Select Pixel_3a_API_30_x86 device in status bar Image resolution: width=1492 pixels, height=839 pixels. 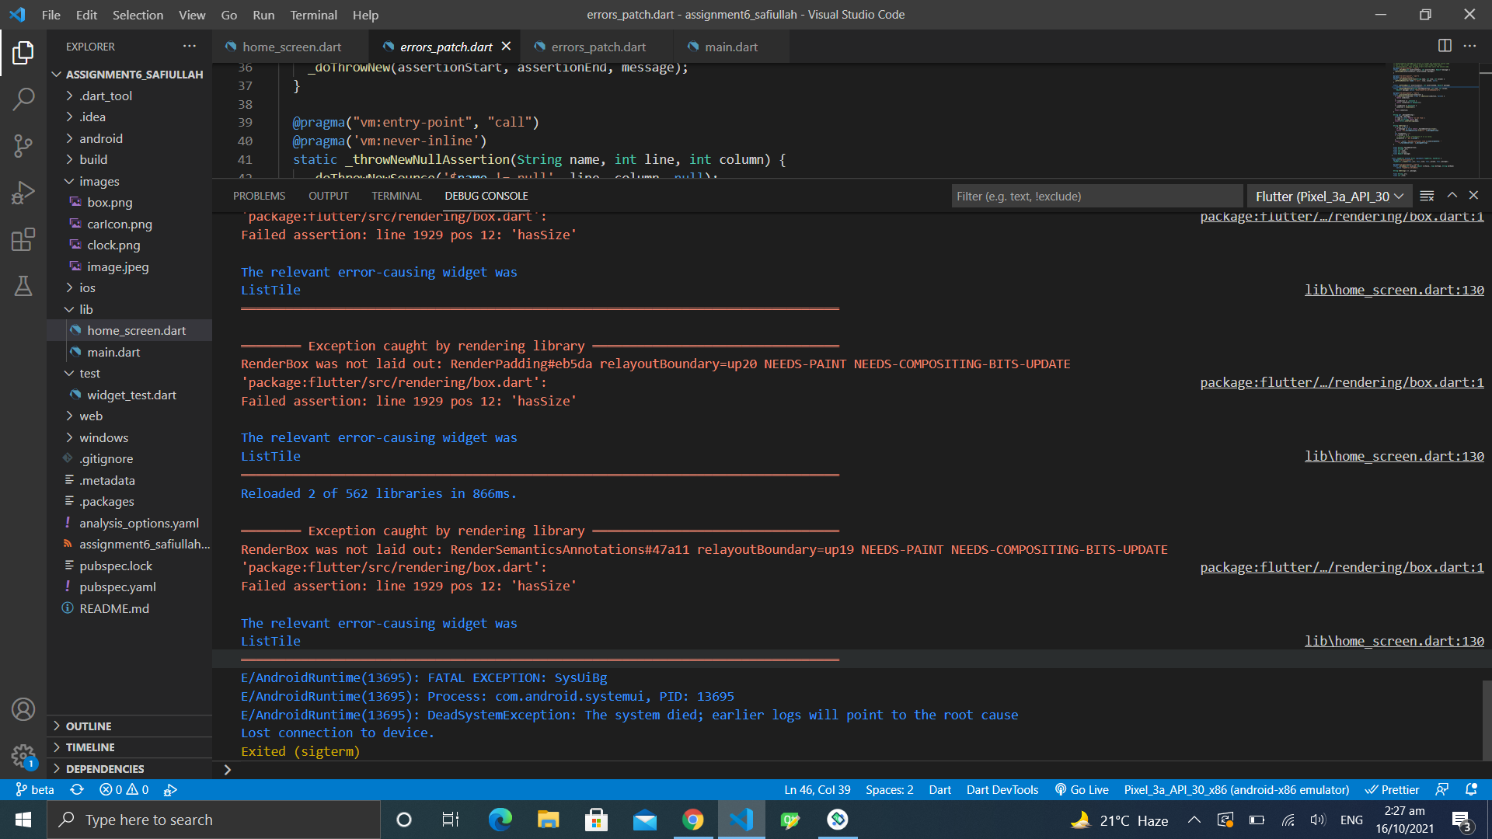pyautogui.click(x=1236, y=789)
